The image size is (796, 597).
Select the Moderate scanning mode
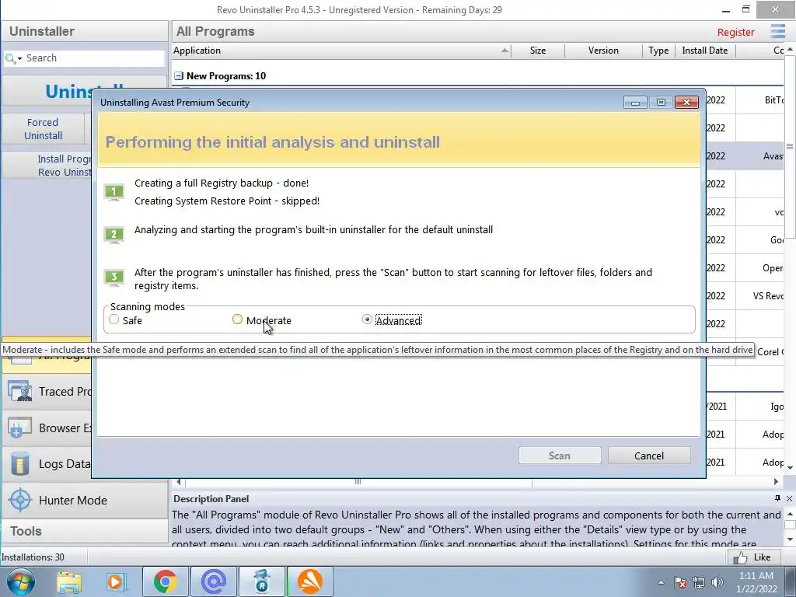click(x=237, y=319)
